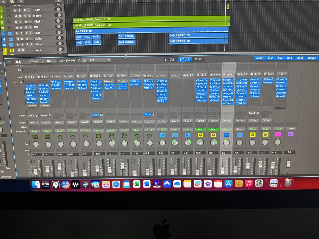Toggle the on/off switch for F Tom track
Image resolution: width=319 pixels, height=239 pixels.
coord(58,9)
